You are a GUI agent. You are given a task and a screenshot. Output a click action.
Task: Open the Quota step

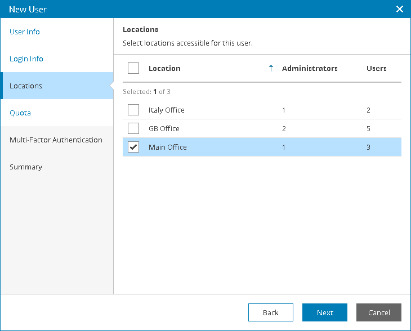[20, 113]
